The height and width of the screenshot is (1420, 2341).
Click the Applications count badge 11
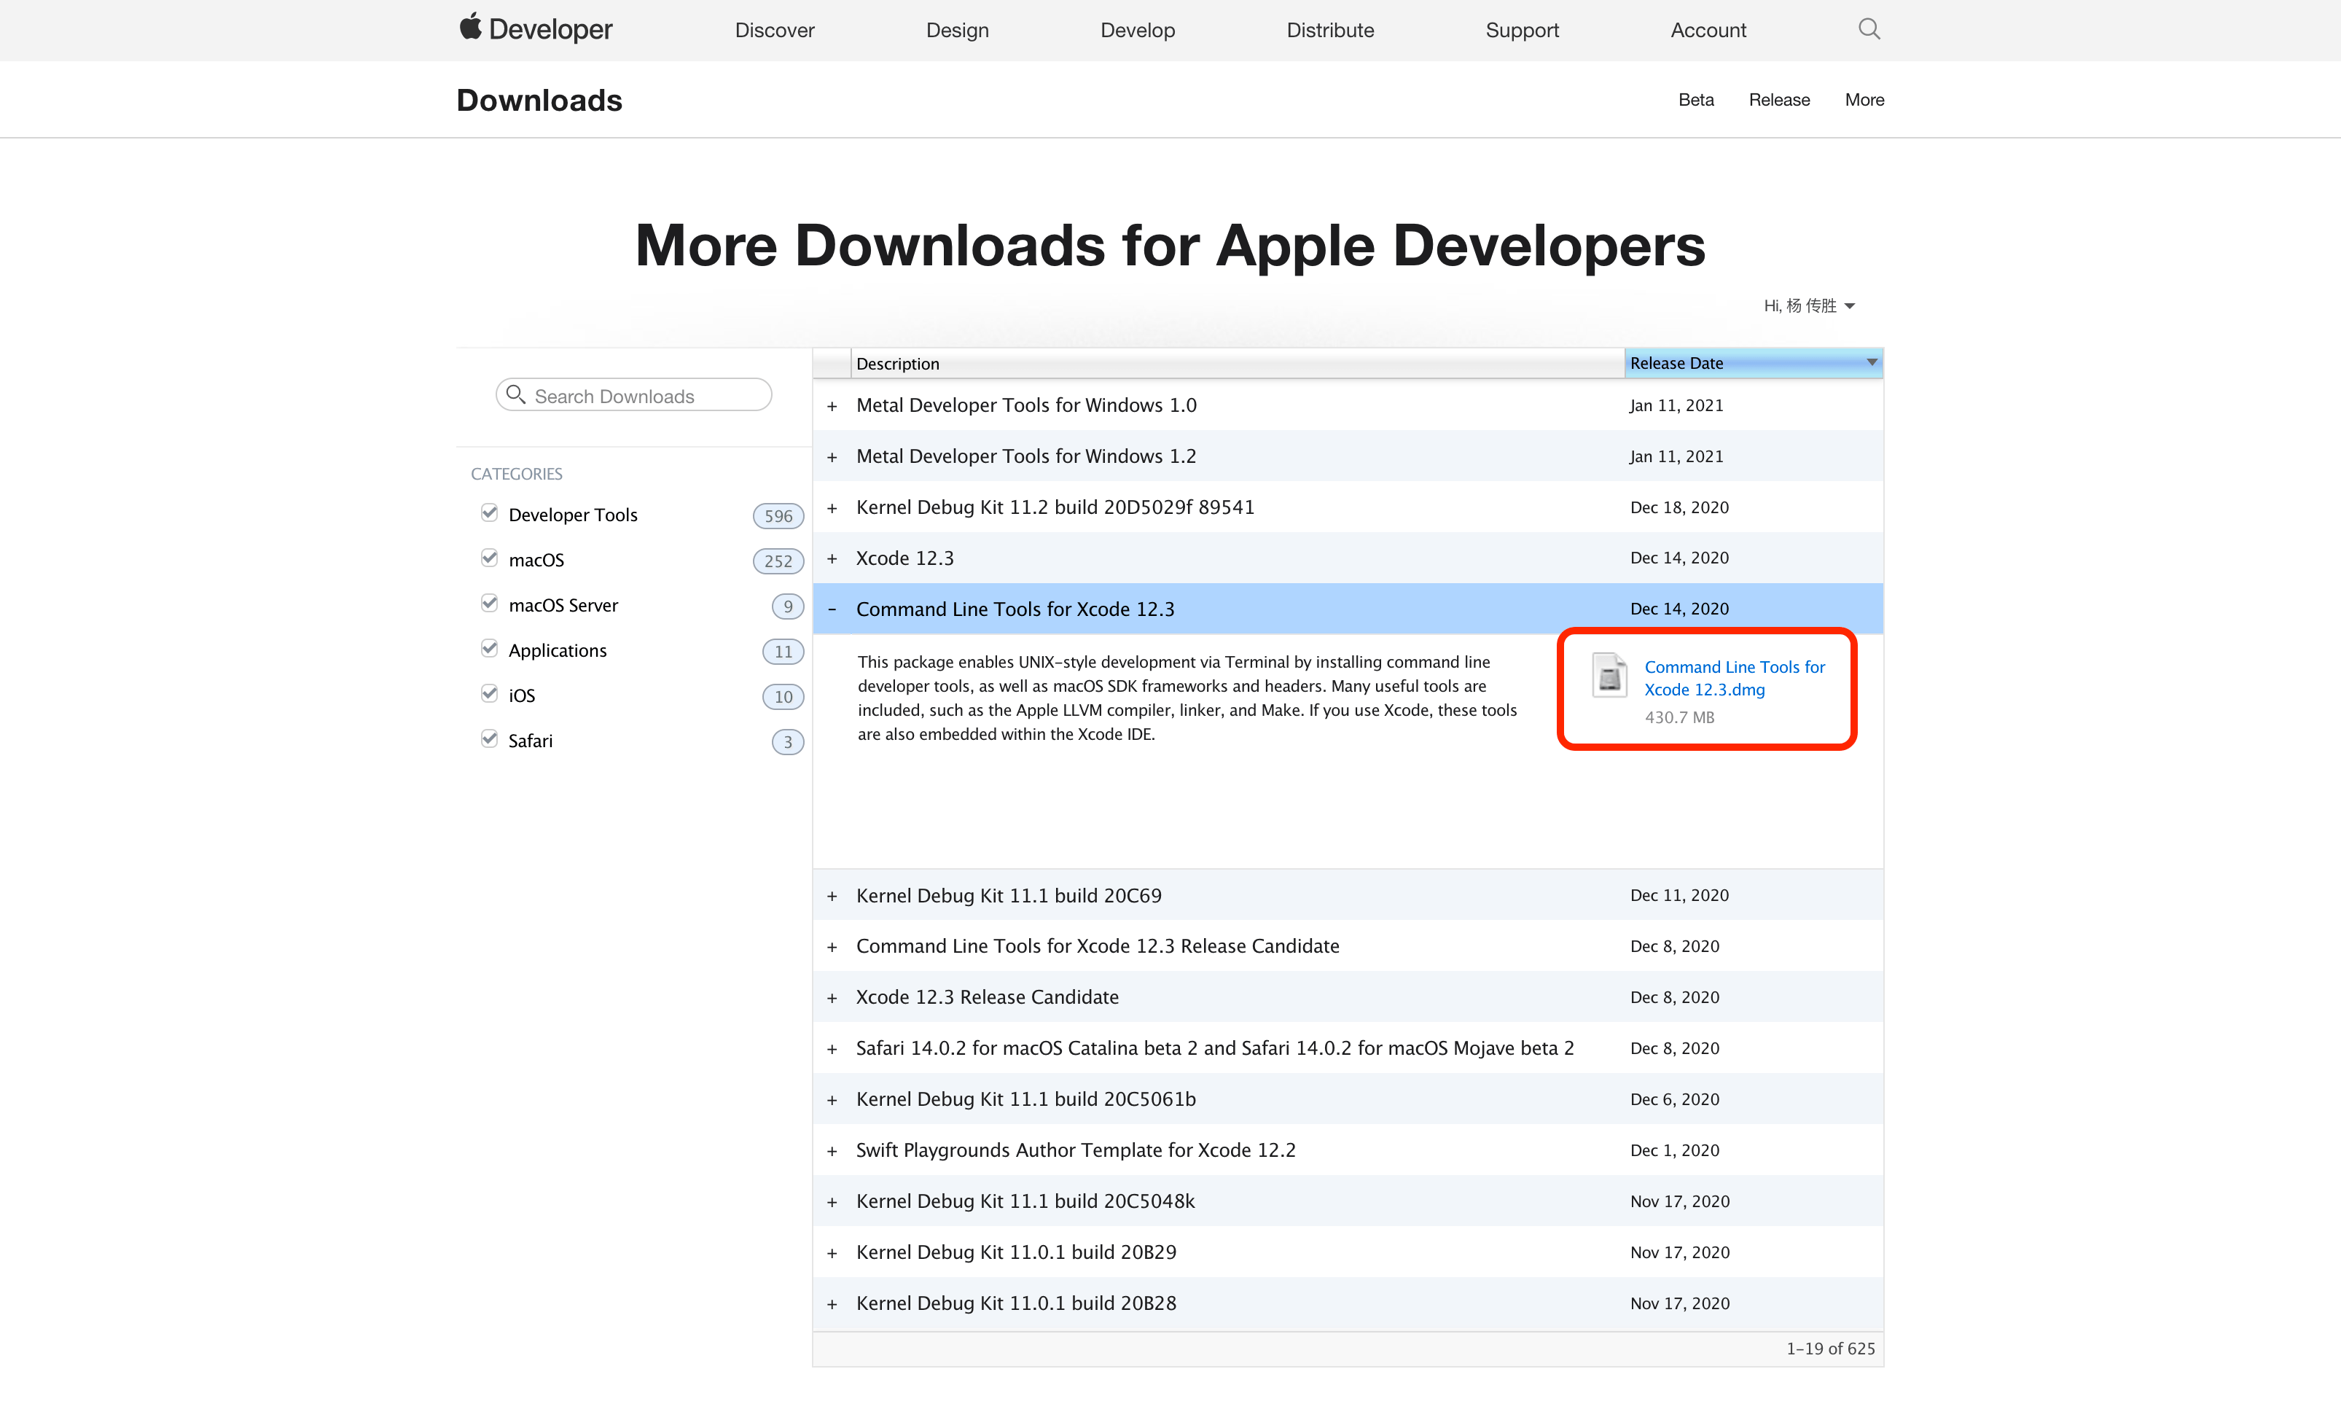783,651
